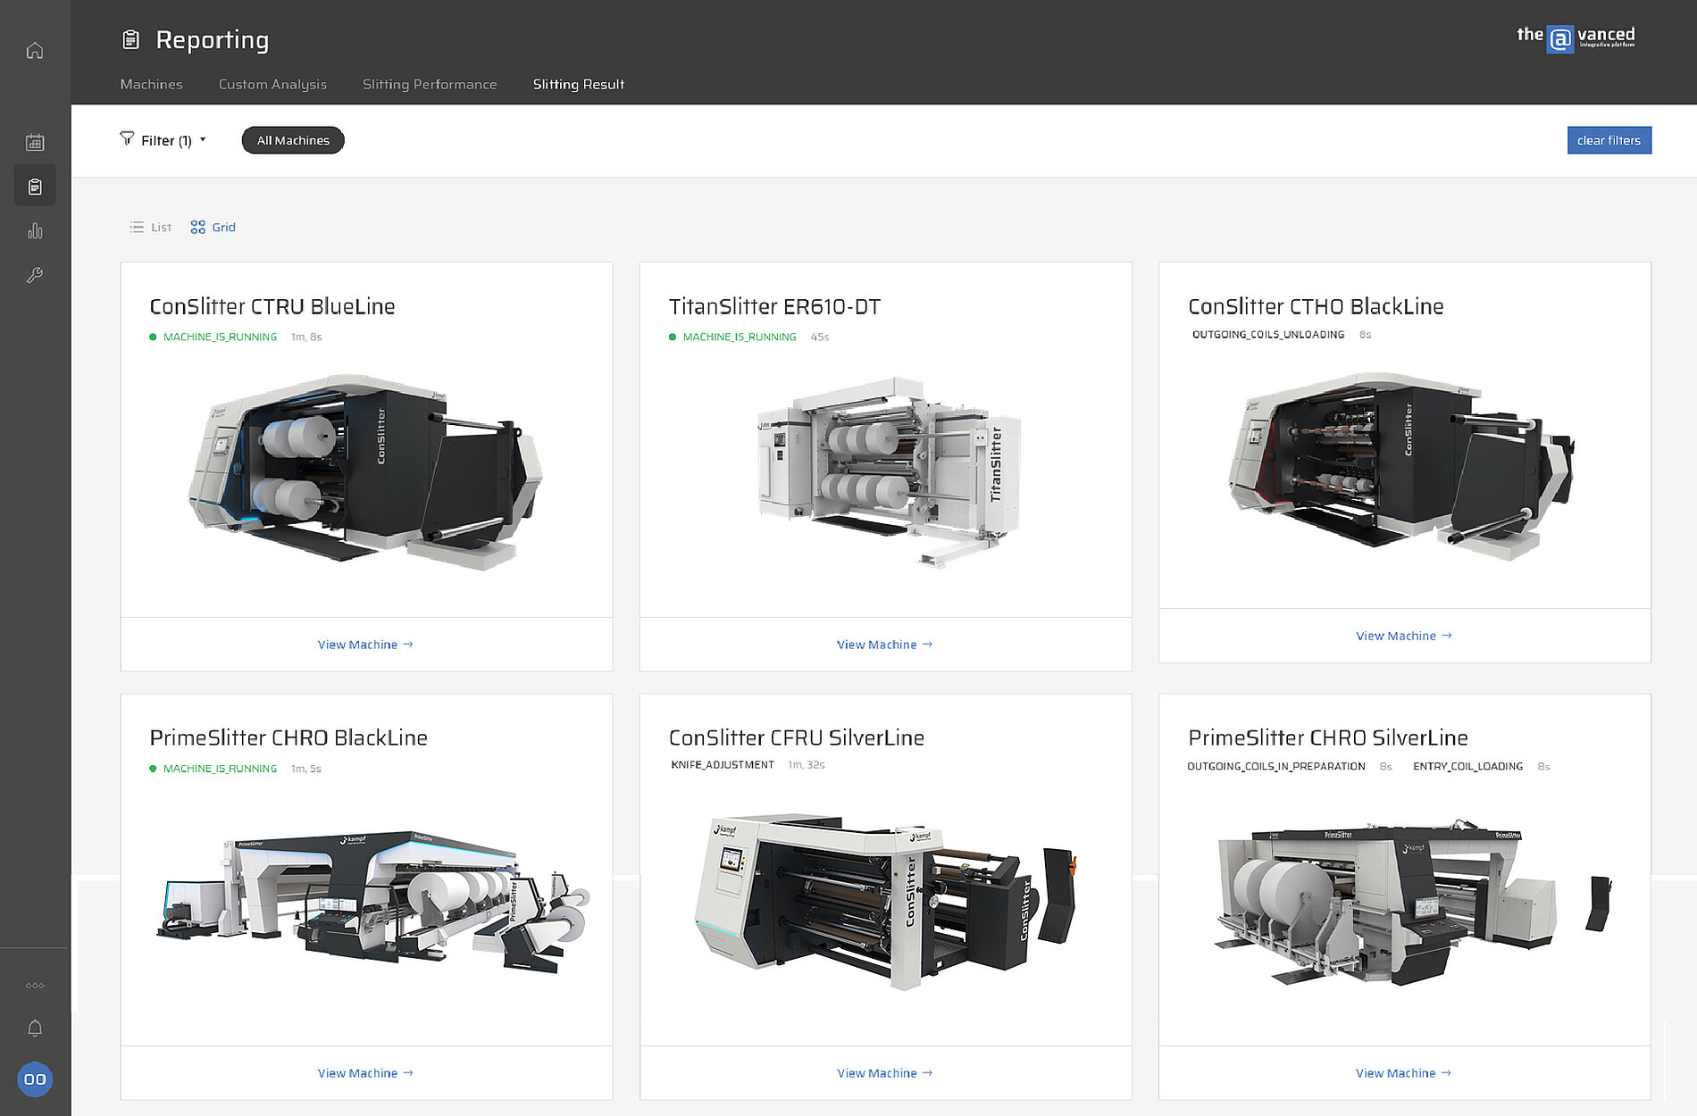This screenshot has height=1116, width=1697.
Task: Switch to List view
Action: pyautogui.click(x=150, y=228)
